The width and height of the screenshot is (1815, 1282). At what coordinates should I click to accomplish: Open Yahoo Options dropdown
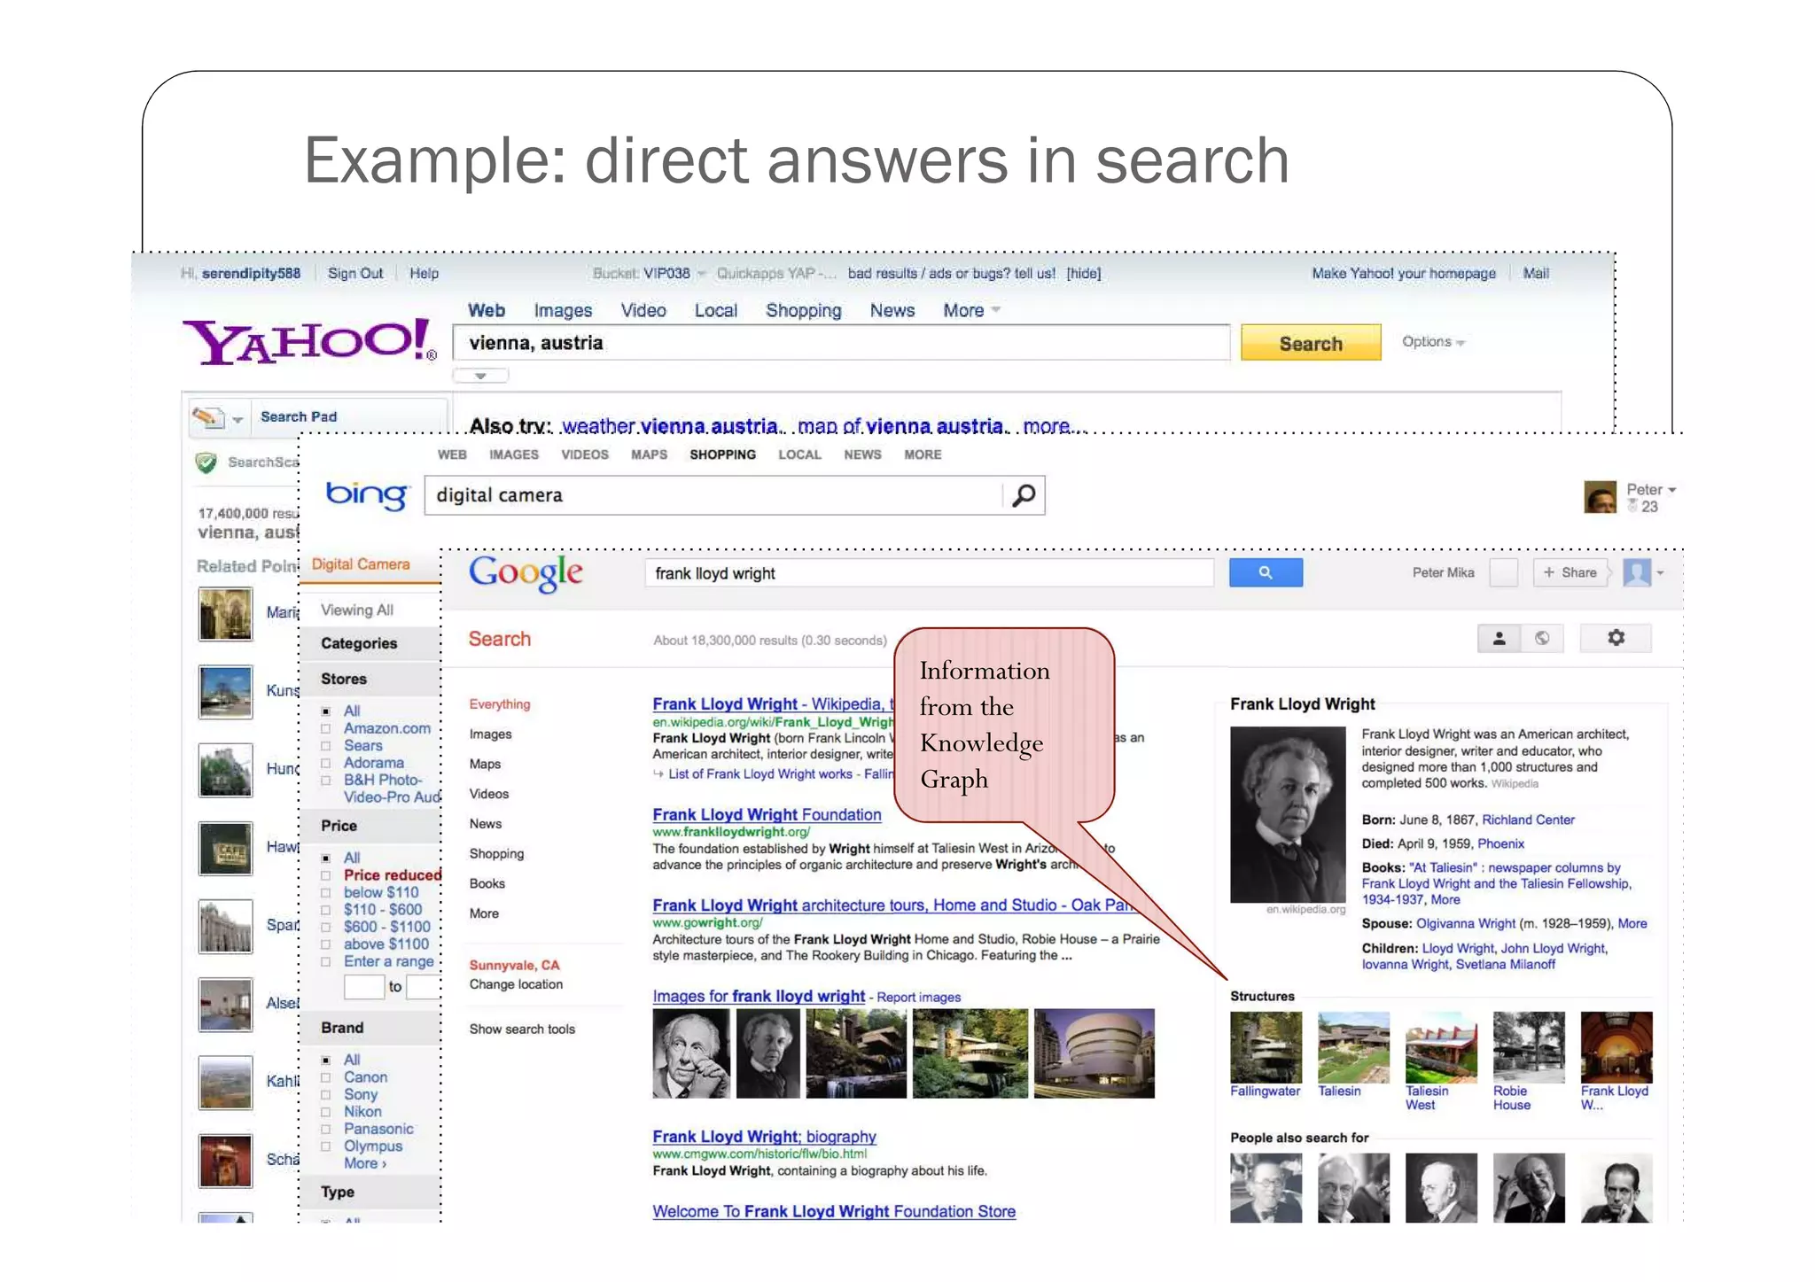pos(1433,341)
